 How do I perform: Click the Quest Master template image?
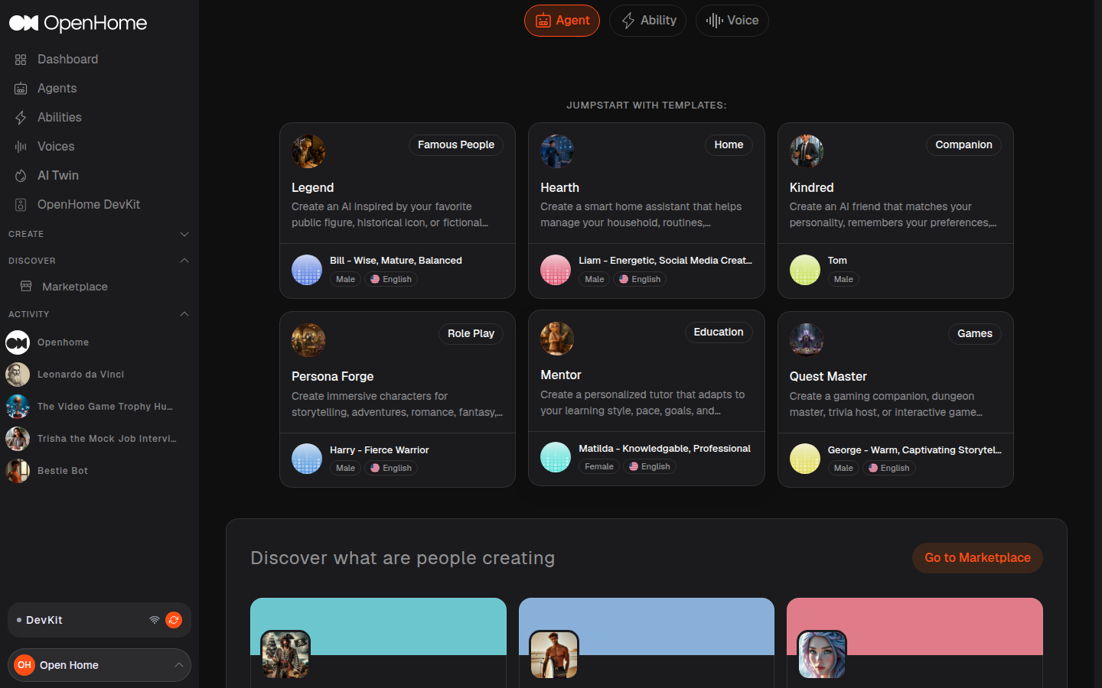(807, 340)
